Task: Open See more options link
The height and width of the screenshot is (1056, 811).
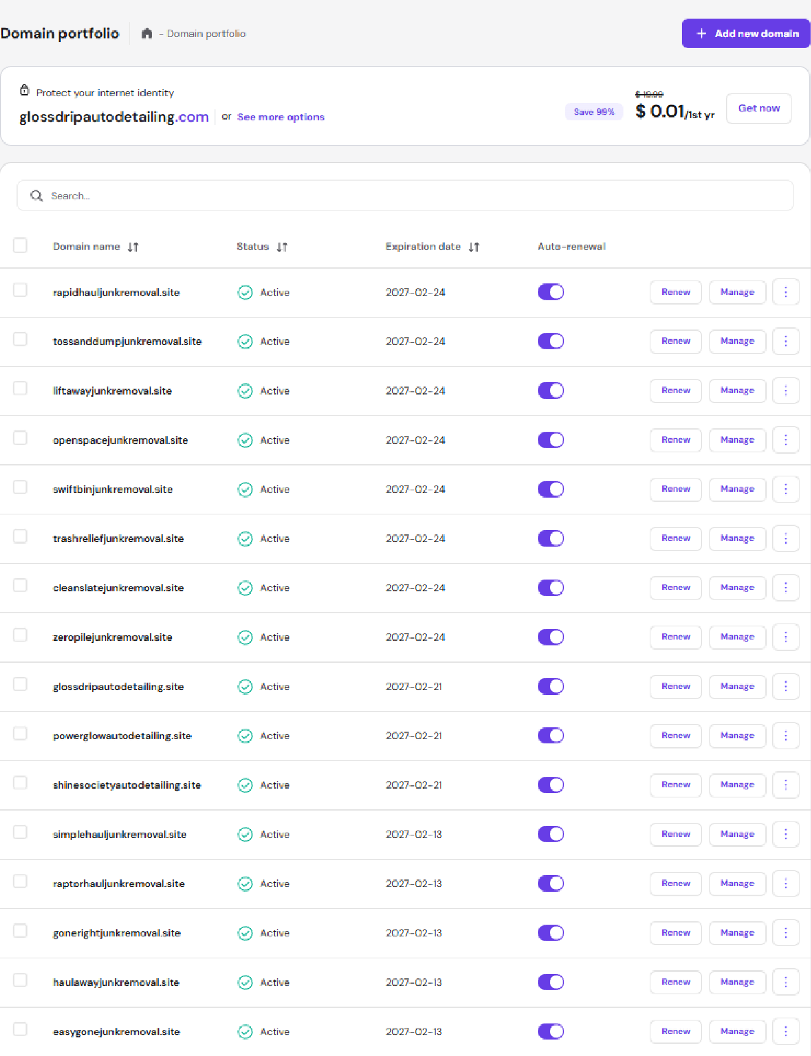Action: click(281, 117)
